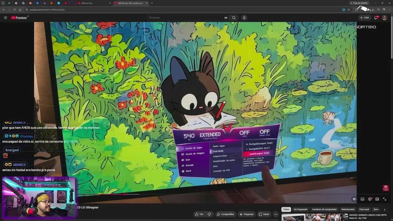The height and width of the screenshot is (221, 393).
Task: Bookmark this page with the star icon
Action: 348,10
